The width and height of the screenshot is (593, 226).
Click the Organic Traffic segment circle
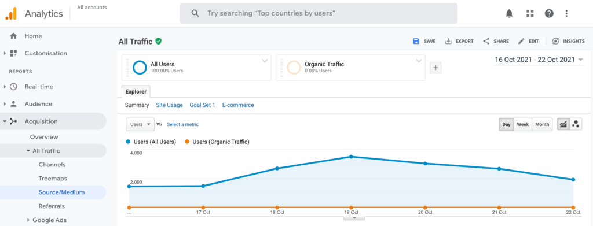pos(294,68)
